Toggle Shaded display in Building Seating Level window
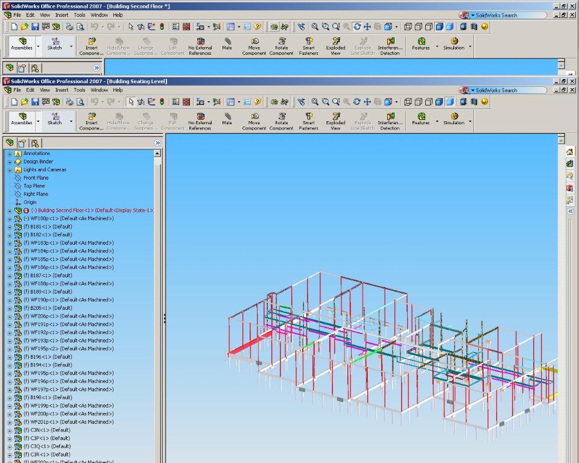The width and height of the screenshot is (579, 463). 449,101
